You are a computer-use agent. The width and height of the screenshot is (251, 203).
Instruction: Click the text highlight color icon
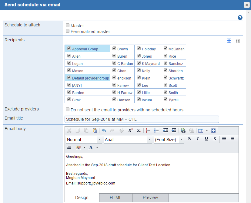(78, 147)
